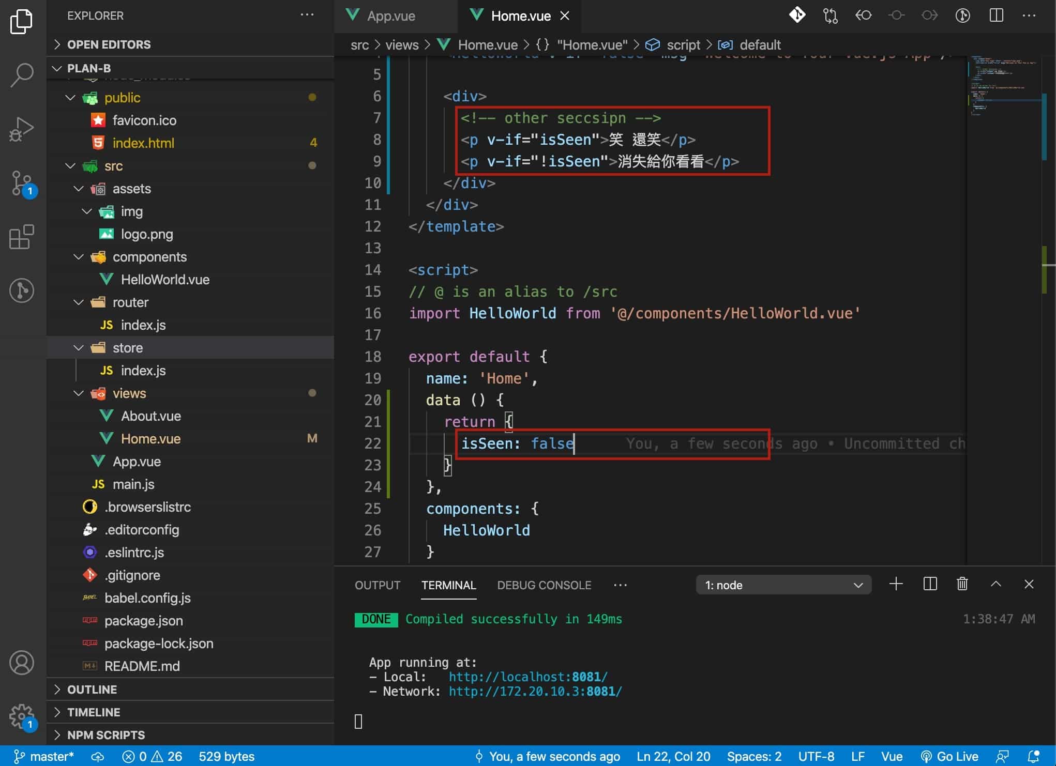
Task: Toggle Go Live server in status bar
Action: click(x=949, y=756)
